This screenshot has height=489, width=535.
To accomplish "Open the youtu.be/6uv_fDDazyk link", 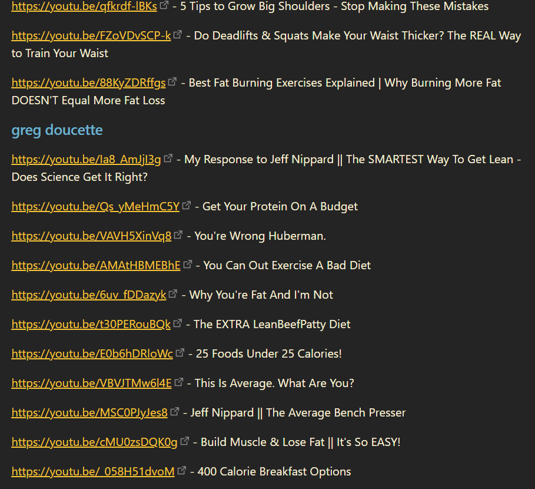I will 89,295.
